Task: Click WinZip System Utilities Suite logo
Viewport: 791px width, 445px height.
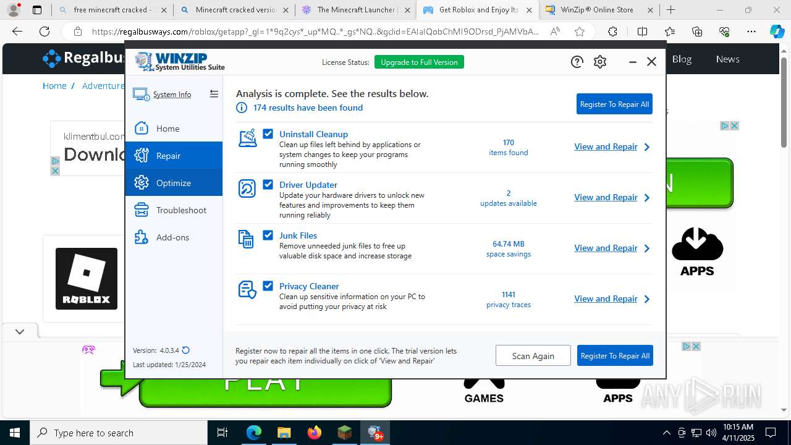Action: point(180,62)
